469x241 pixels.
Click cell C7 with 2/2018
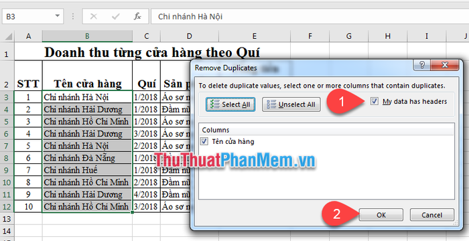coord(146,146)
